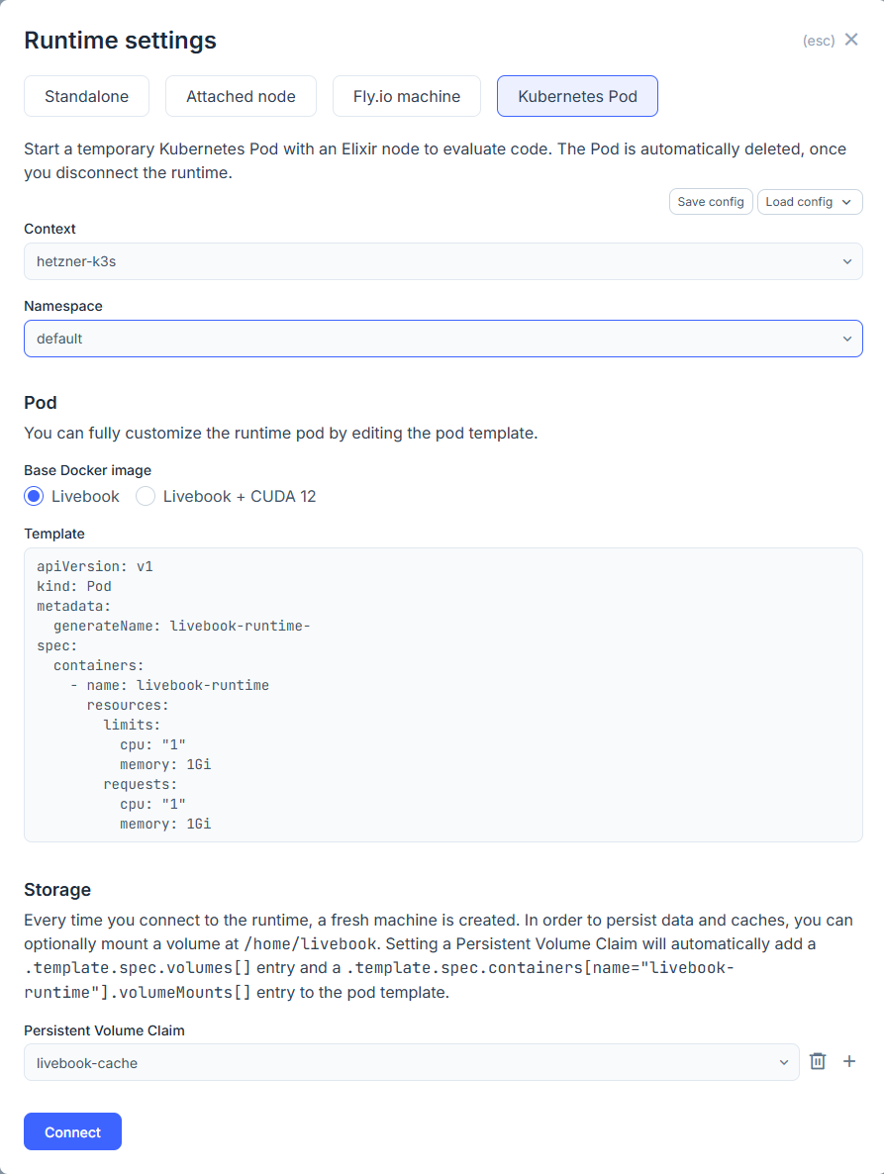Open the Fly.io machine tab

406,96
